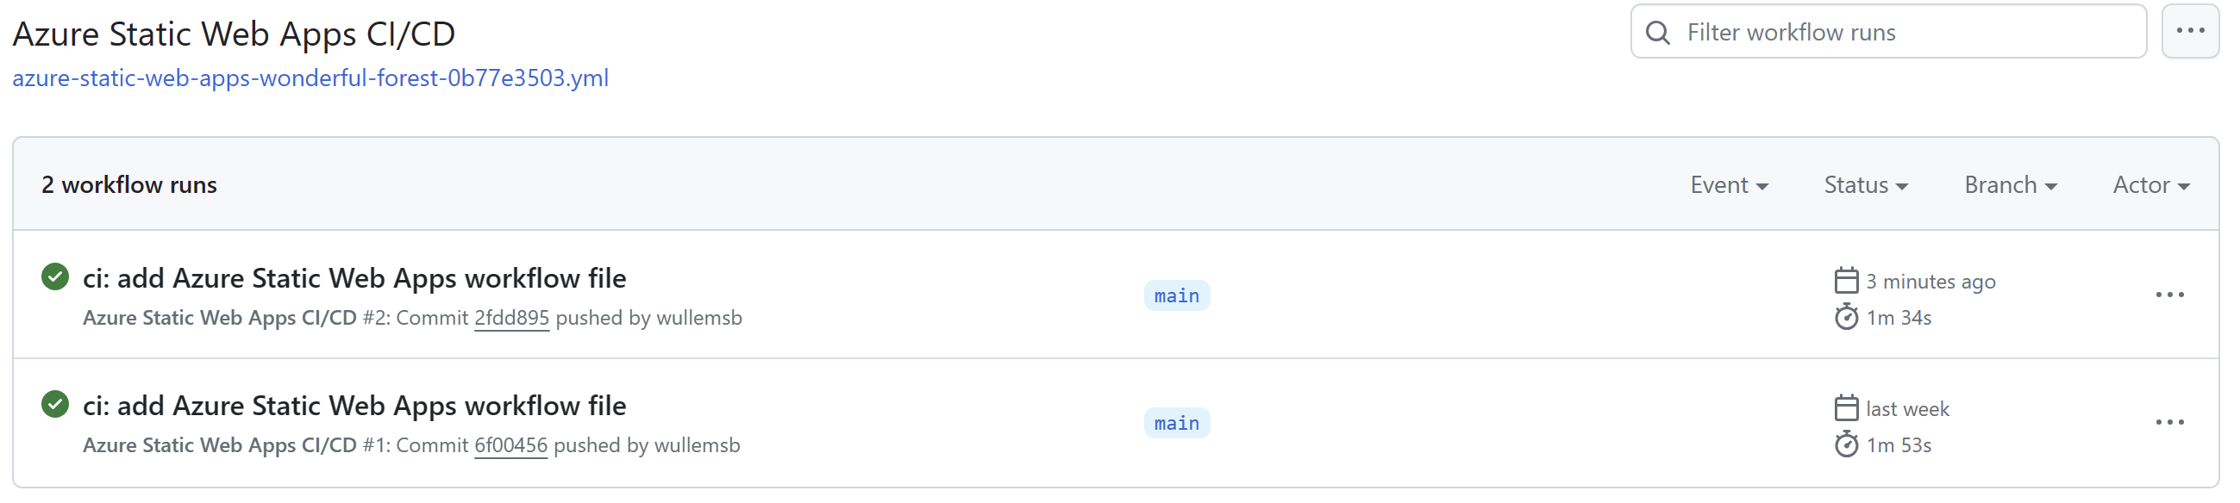Open commit 6f00456 link
The height and width of the screenshot is (503, 2240).
510,445
